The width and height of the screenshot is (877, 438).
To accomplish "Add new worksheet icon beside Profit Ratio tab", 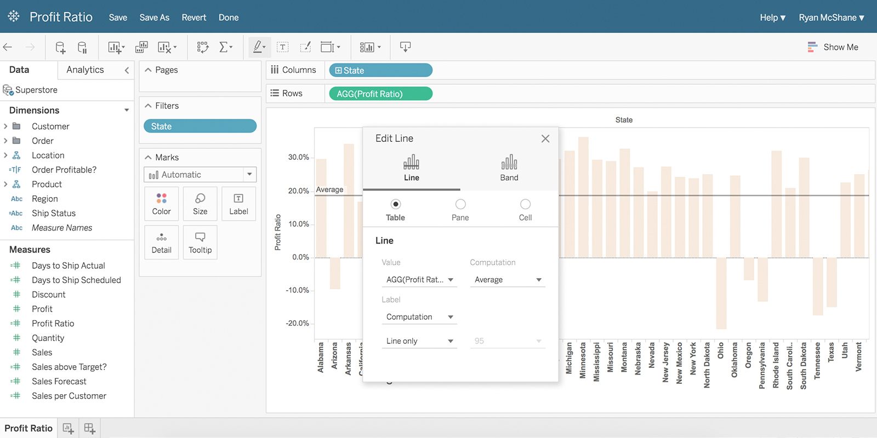I will (x=68, y=428).
